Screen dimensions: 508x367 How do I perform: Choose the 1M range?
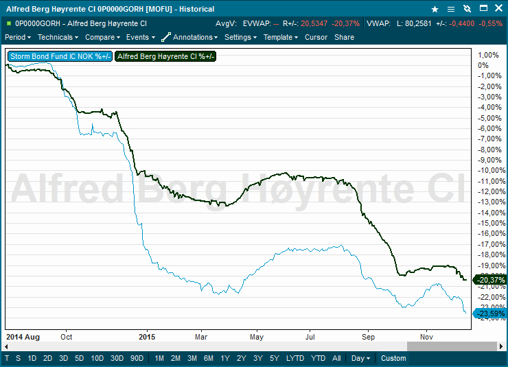(x=159, y=358)
